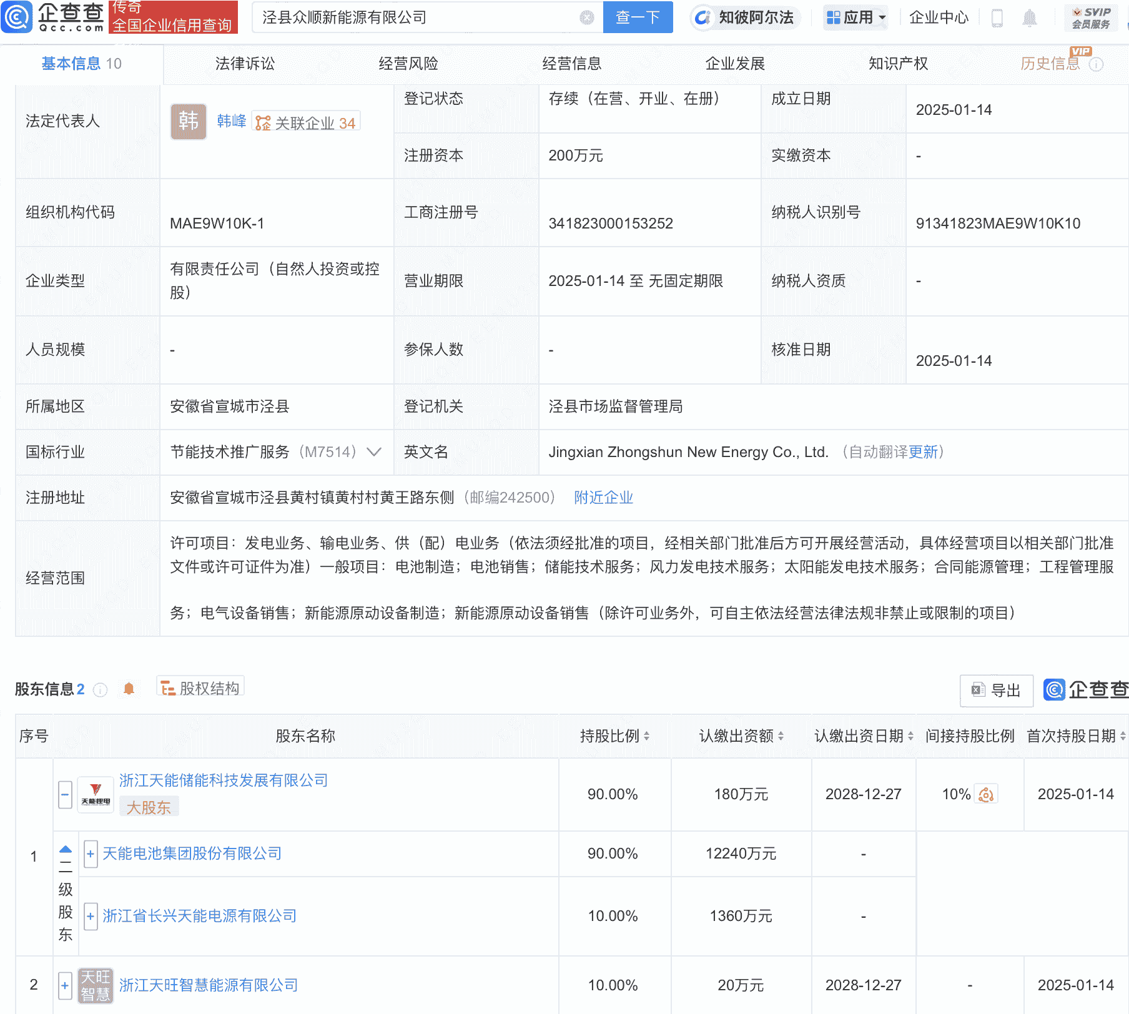Image resolution: width=1129 pixels, height=1014 pixels.
Task: Click the 查一下 search button
Action: pos(638,17)
